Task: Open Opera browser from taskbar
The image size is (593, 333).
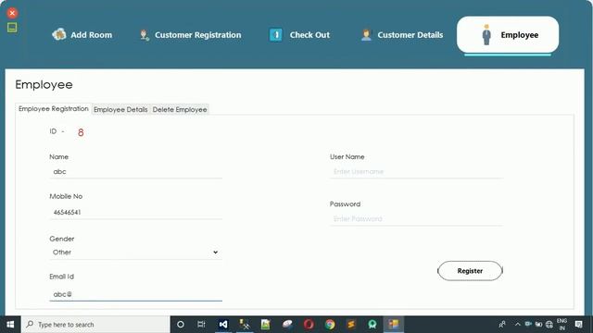Action: [x=309, y=325]
